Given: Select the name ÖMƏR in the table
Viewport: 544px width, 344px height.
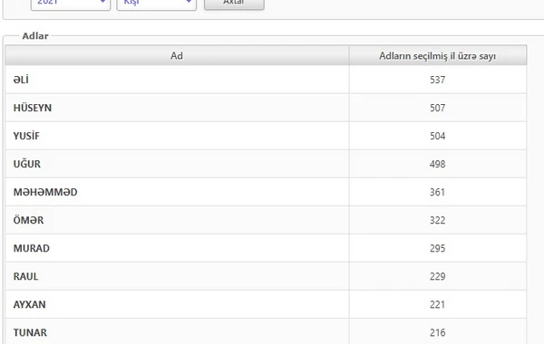Looking at the screenshot, I should 28,220.
